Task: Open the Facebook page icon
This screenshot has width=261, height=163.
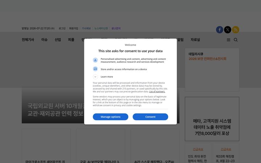Action: pos(220,30)
